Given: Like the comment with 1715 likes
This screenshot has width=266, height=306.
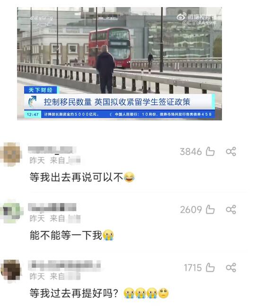Looking at the screenshot, I should pyautogui.click(x=210, y=267).
